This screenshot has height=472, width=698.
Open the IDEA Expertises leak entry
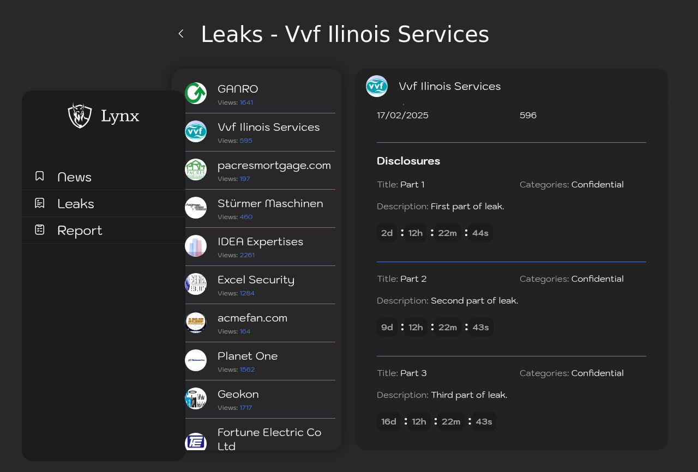[260, 247]
